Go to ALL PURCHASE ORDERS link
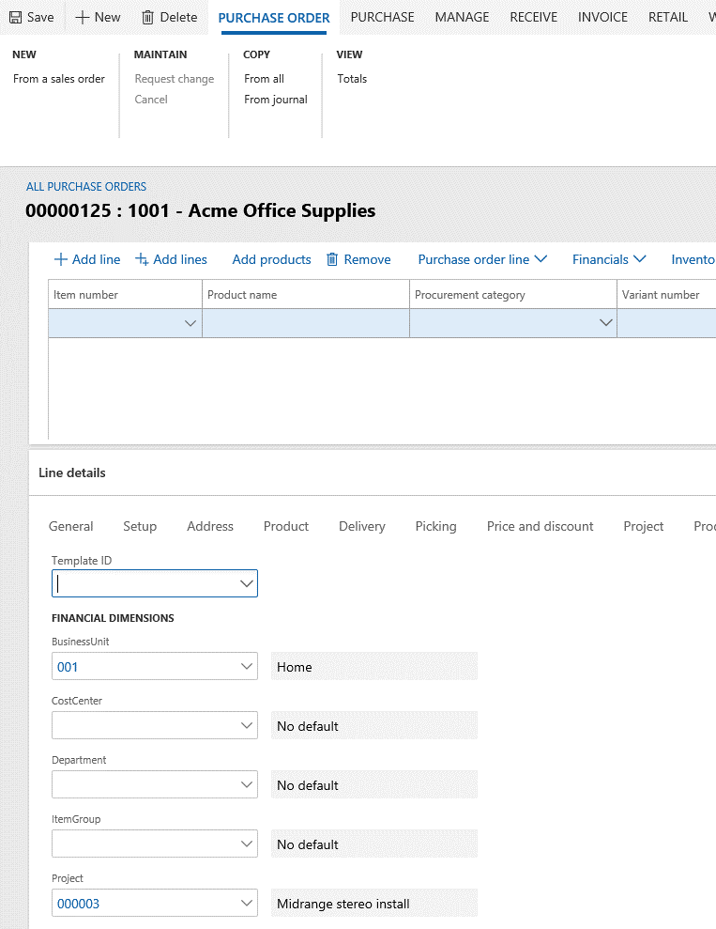Image resolution: width=716 pixels, height=929 pixels. (x=86, y=187)
